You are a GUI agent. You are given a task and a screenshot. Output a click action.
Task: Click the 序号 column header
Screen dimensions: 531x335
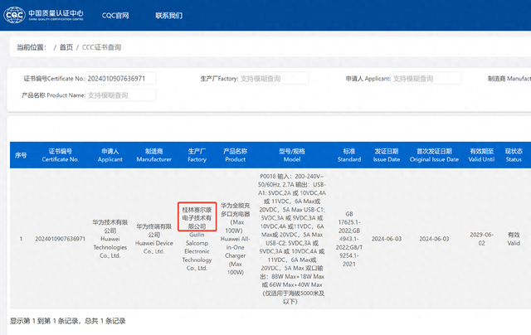click(x=21, y=155)
